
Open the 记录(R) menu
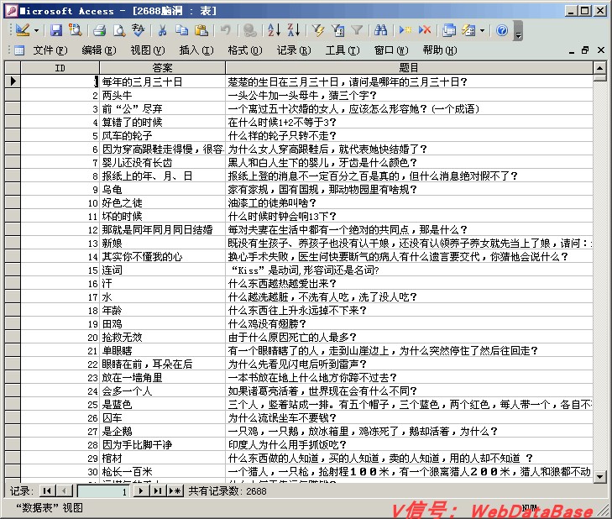pos(294,50)
